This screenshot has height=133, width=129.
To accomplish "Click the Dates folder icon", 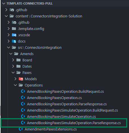I will coord(18,66).
